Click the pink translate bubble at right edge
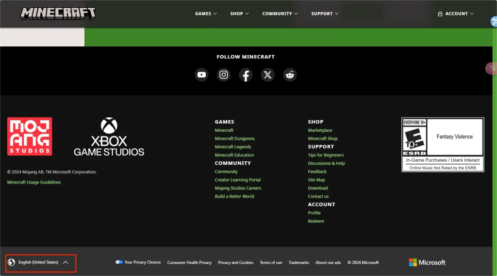This screenshot has width=497, height=276. (491, 68)
